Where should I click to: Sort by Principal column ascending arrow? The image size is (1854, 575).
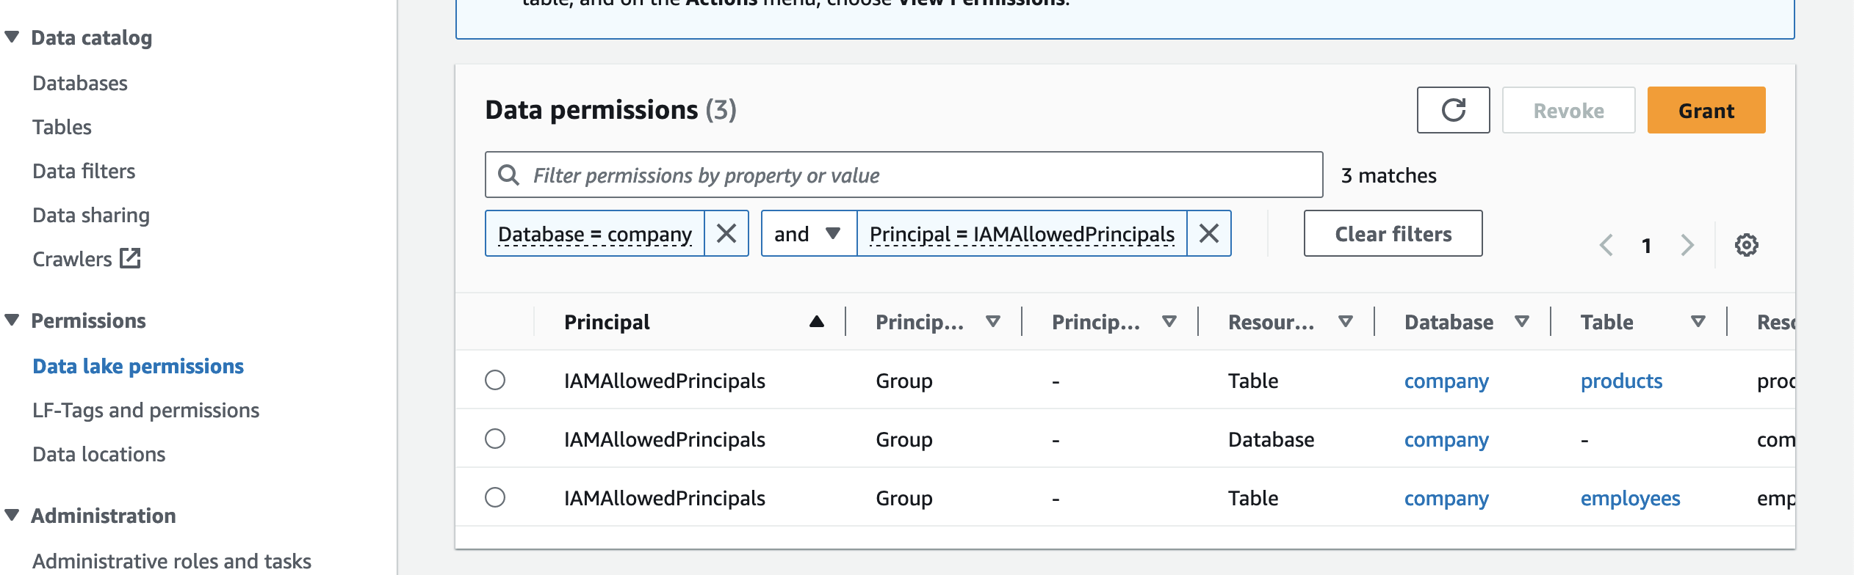point(816,322)
